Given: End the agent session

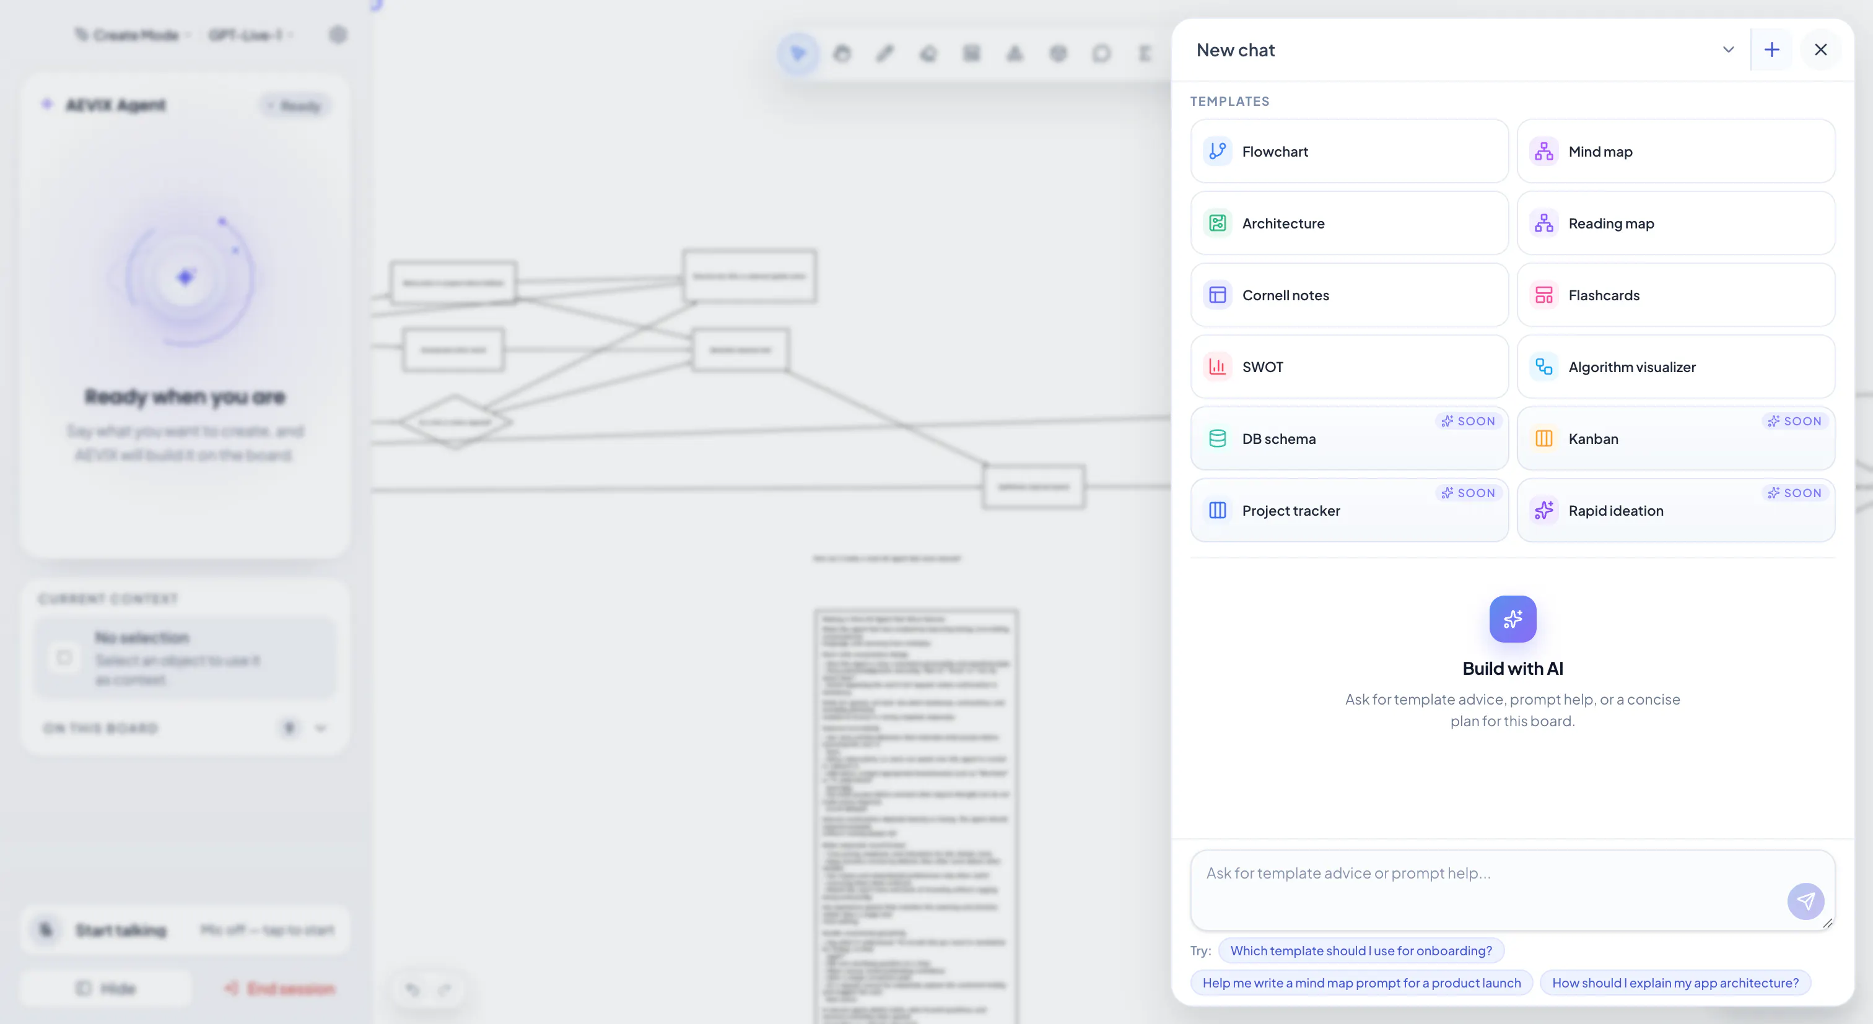Looking at the screenshot, I should click(x=280, y=988).
